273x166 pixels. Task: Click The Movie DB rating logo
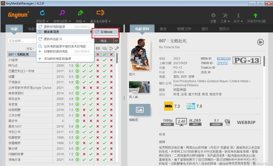coord(191,106)
